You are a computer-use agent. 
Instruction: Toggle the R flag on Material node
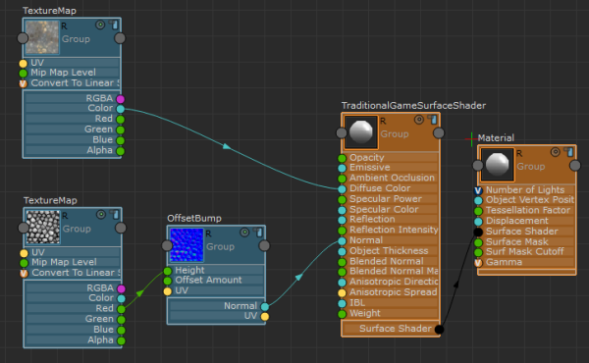coord(519,153)
